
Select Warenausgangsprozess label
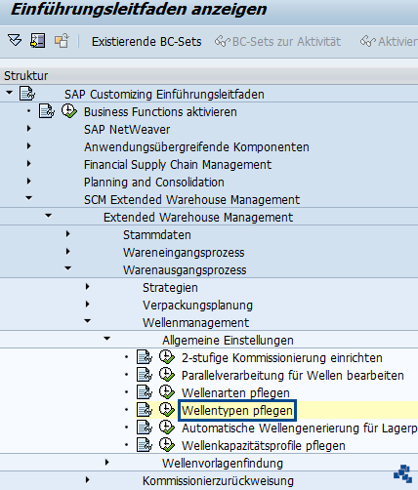coord(185,270)
